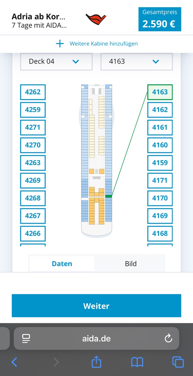This screenshot has height=376, width=193.
Task: Reload the aida.de page
Action: [168, 338]
